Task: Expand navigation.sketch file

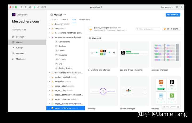Action: pos(49,82)
